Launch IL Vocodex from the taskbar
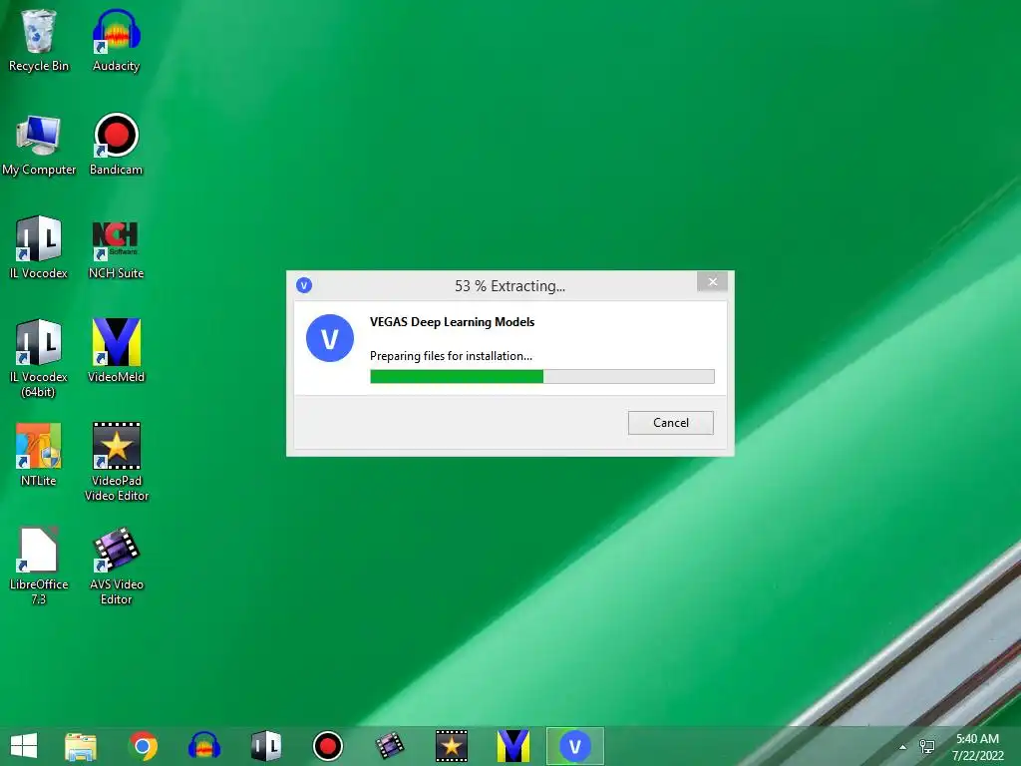 pos(265,746)
